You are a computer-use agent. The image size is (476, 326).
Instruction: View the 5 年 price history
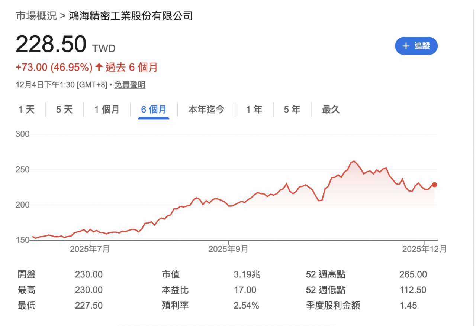pyautogui.click(x=292, y=110)
